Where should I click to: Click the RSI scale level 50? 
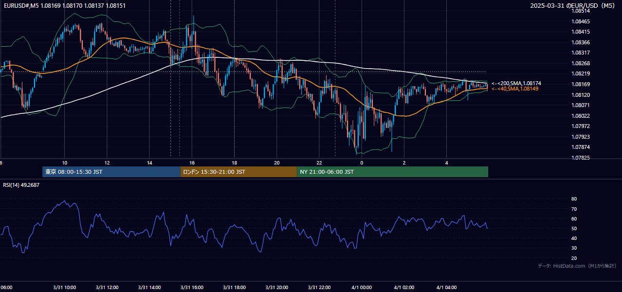click(574, 229)
